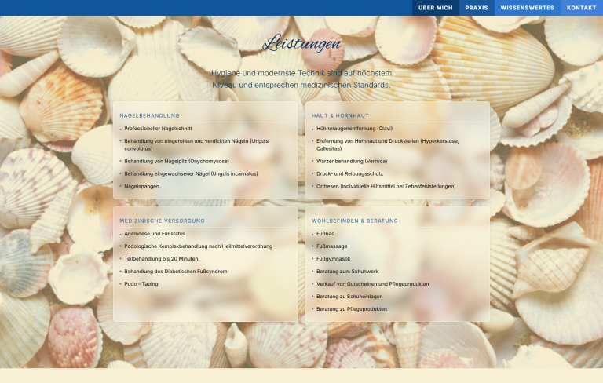Image resolution: width=603 pixels, height=383 pixels.
Task: Click Hühneraugenentfernung (Clavi) item
Action: coord(354,129)
